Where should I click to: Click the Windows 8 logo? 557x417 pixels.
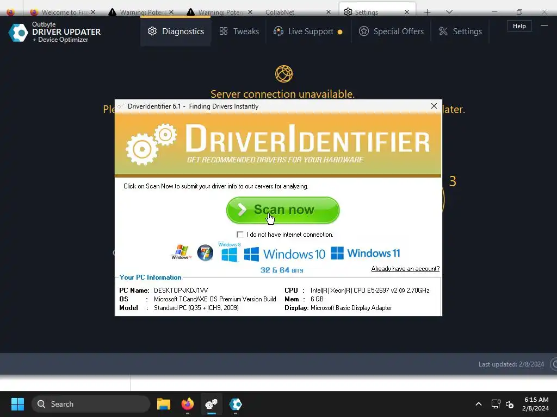[x=229, y=252]
